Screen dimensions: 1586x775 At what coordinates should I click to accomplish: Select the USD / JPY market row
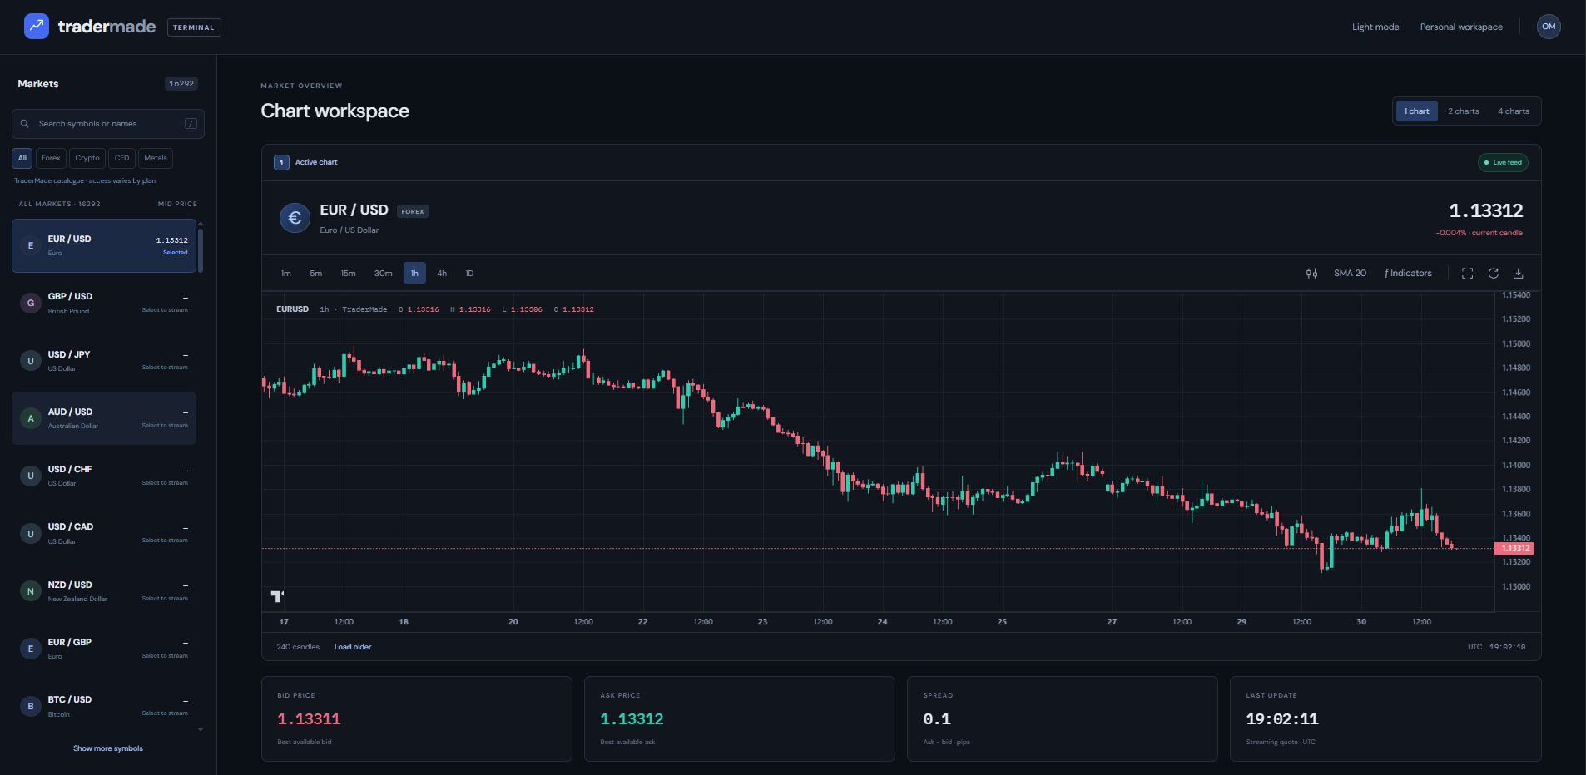[104, 361]
